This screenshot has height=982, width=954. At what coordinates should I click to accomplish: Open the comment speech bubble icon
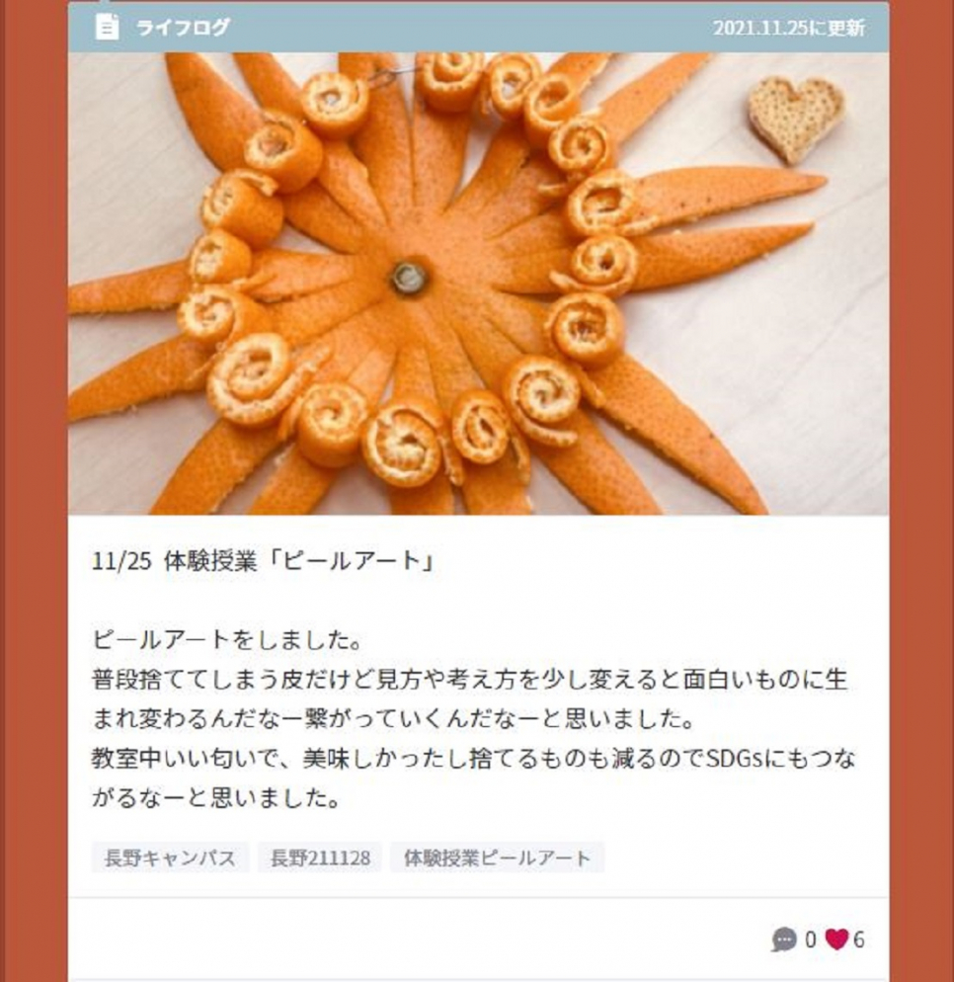click(784, 940)
